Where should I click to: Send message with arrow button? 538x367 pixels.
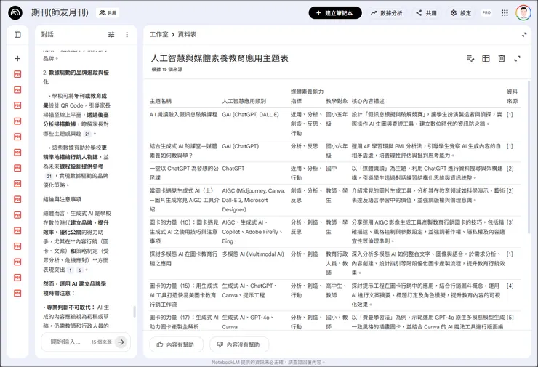121,342
